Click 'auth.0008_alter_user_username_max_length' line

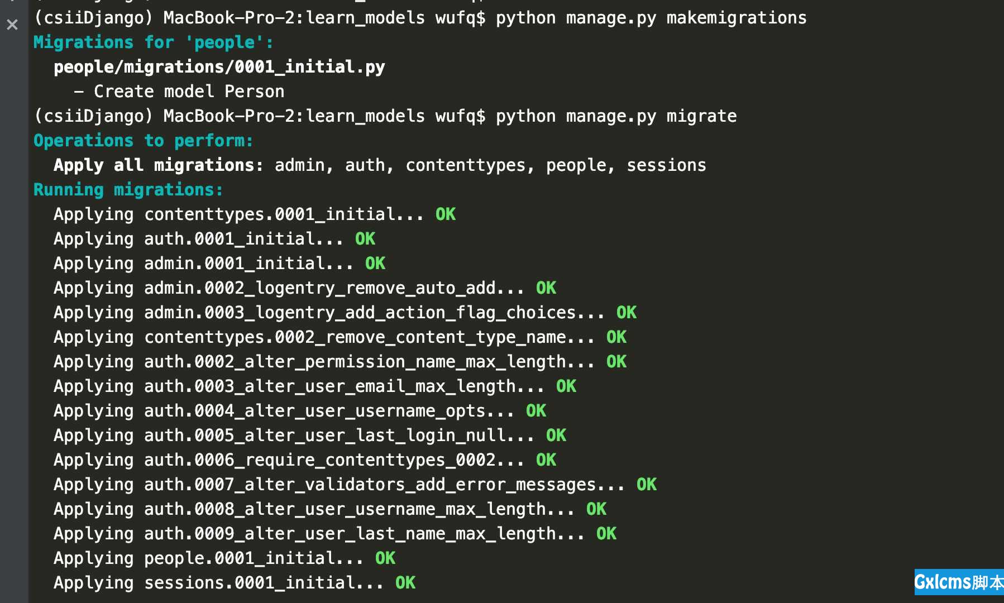[330, 509]
